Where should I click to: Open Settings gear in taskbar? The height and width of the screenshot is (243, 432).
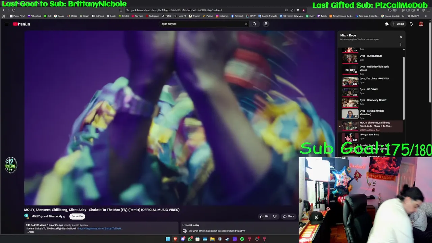(220, 239)
